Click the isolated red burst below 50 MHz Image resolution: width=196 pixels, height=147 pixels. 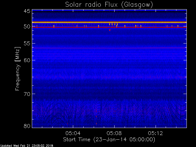110,30
